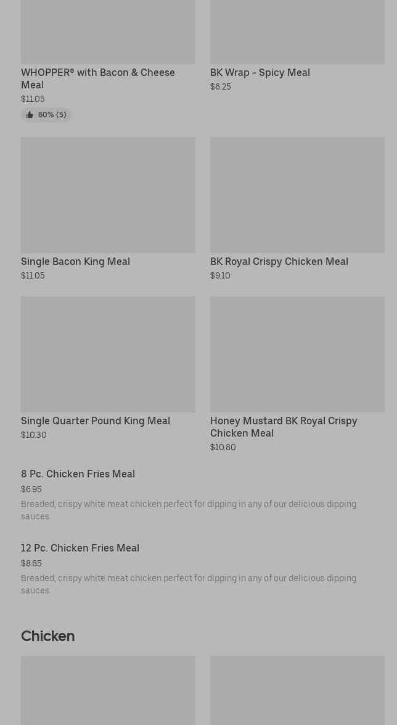Click the 12 Pc. Chicken Fries description
This screenshot has height=725, width=397.
(x=188, y=584)
